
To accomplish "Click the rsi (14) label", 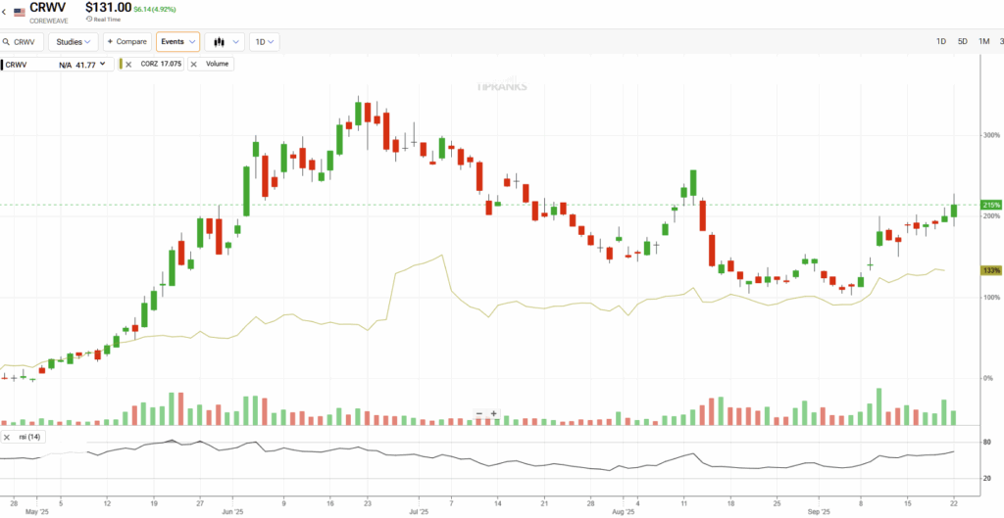I will (28, 438).
